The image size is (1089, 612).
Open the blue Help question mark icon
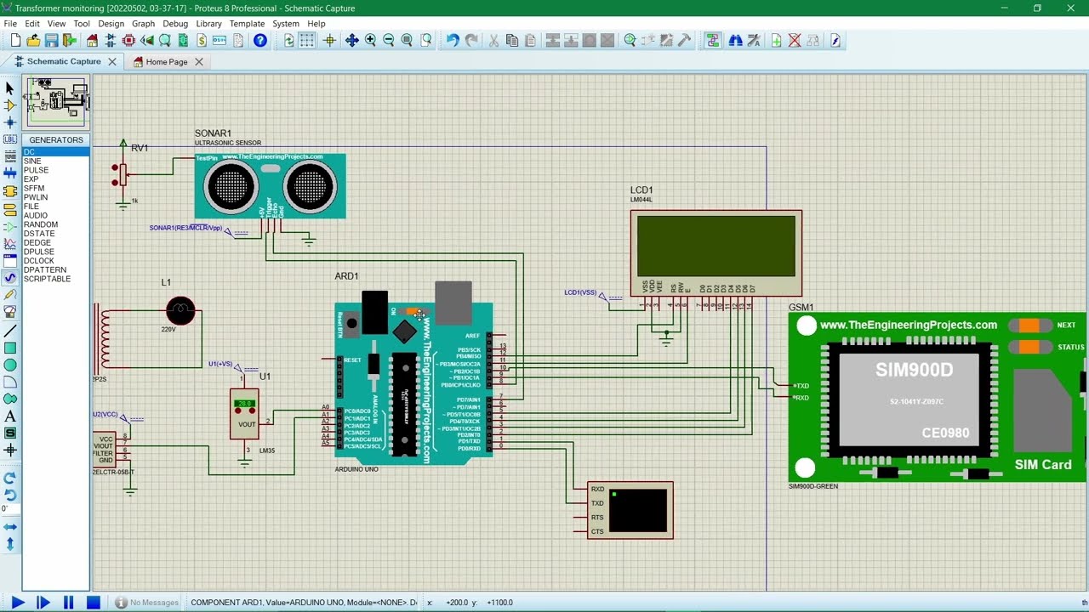click(x=260, y=40)
